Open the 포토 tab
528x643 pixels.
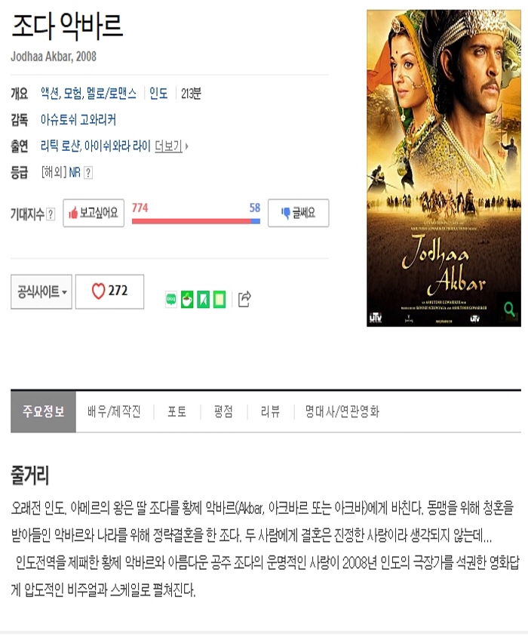click(177, 411)
